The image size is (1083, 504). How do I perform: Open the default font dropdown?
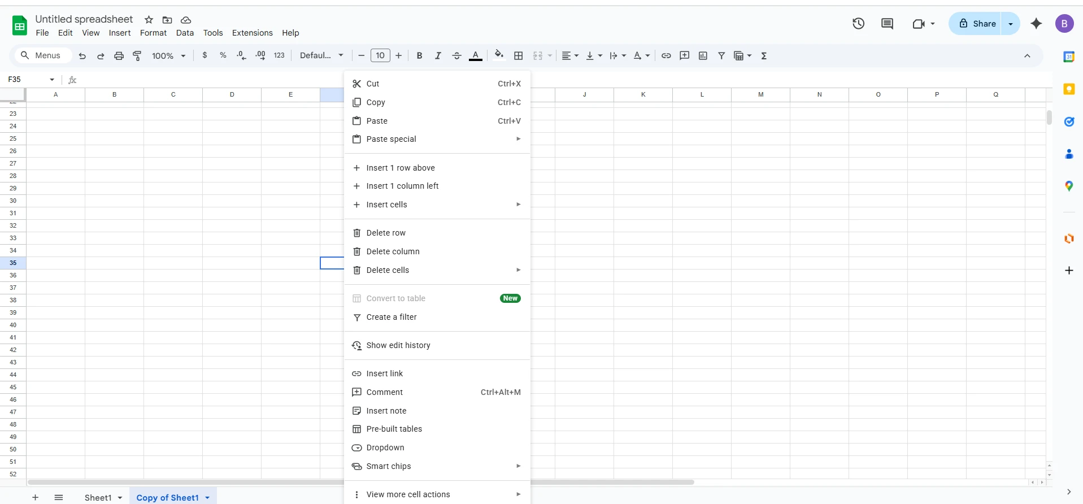coord(321,56)
